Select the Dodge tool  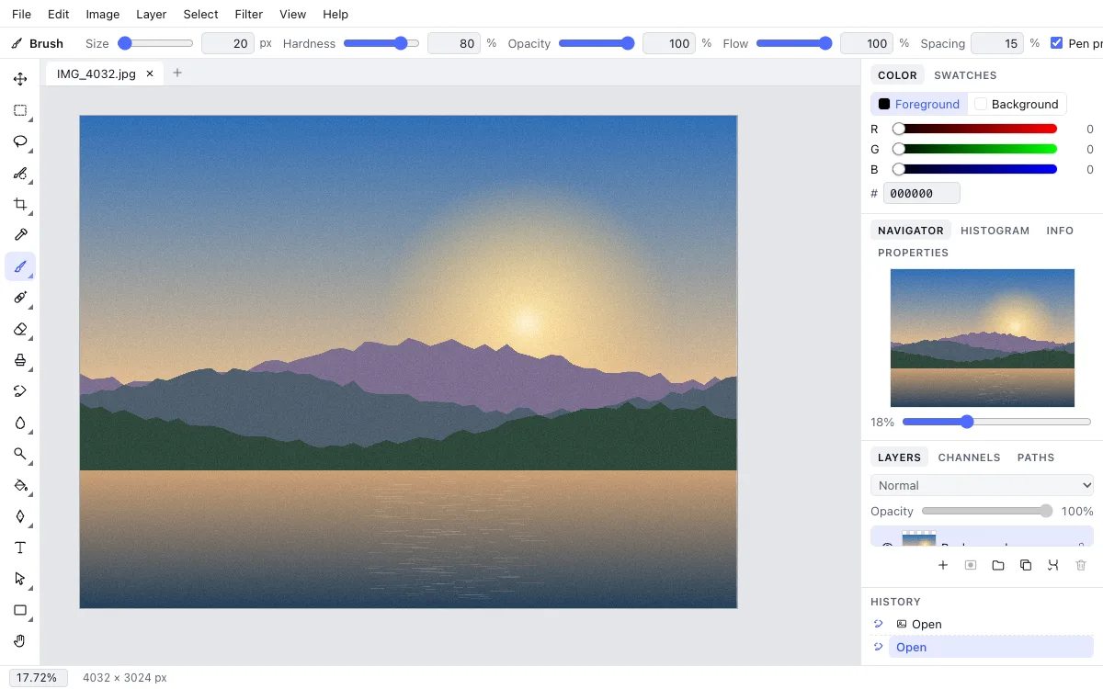pos(20,454)
